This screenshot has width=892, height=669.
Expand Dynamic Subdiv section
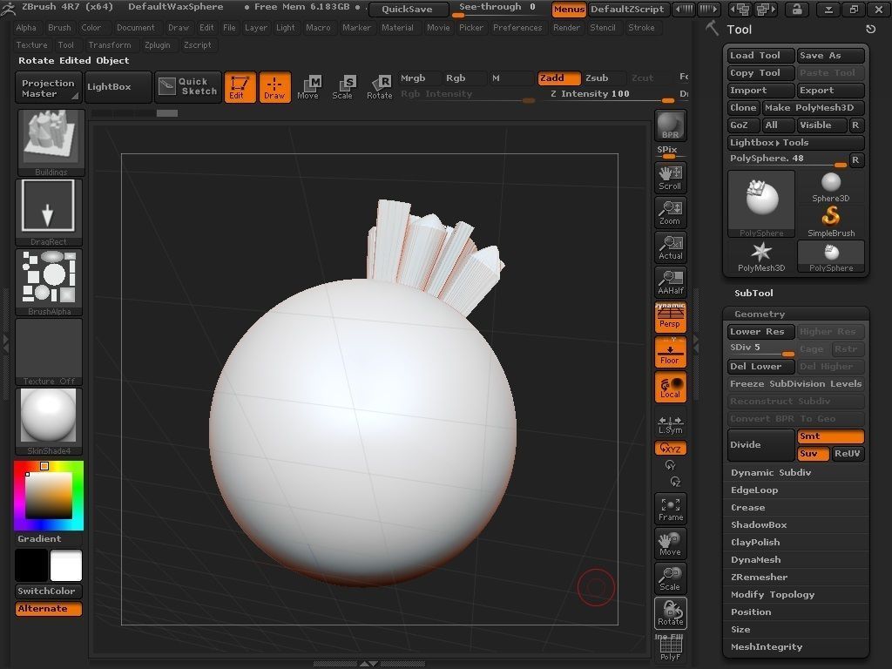[x=771, y=473]
